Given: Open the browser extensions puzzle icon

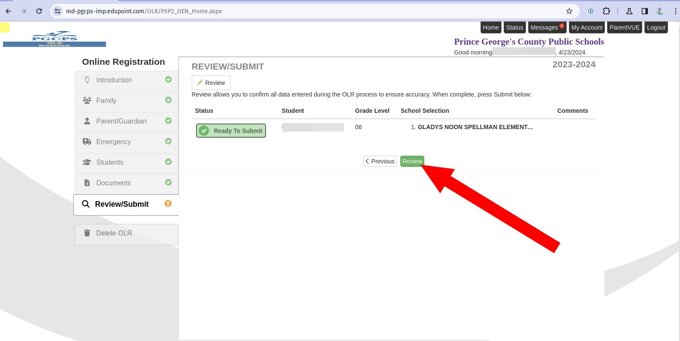Looking at the screenshot, I should point(606,11).
